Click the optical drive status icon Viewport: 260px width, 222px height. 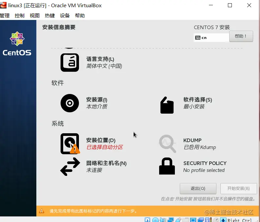(x=155, y=220)
